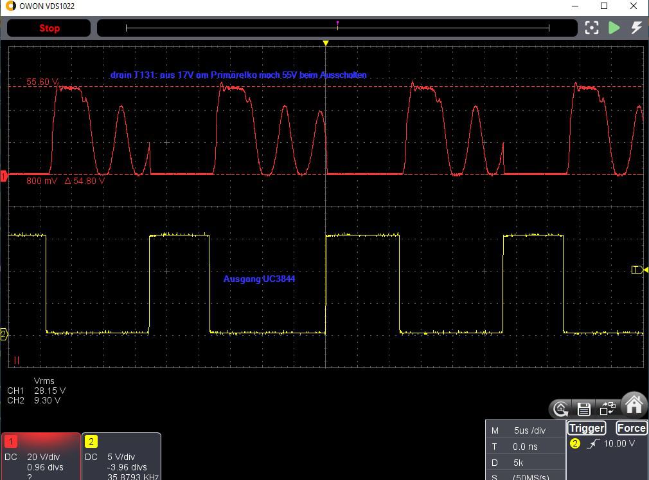
Task: Open CH1 20 V/div scale setting
Action: [x=44, y=457]
